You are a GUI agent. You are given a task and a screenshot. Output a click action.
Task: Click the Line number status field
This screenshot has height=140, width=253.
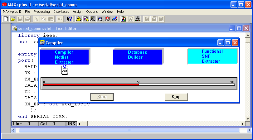[x=25, y=124]
